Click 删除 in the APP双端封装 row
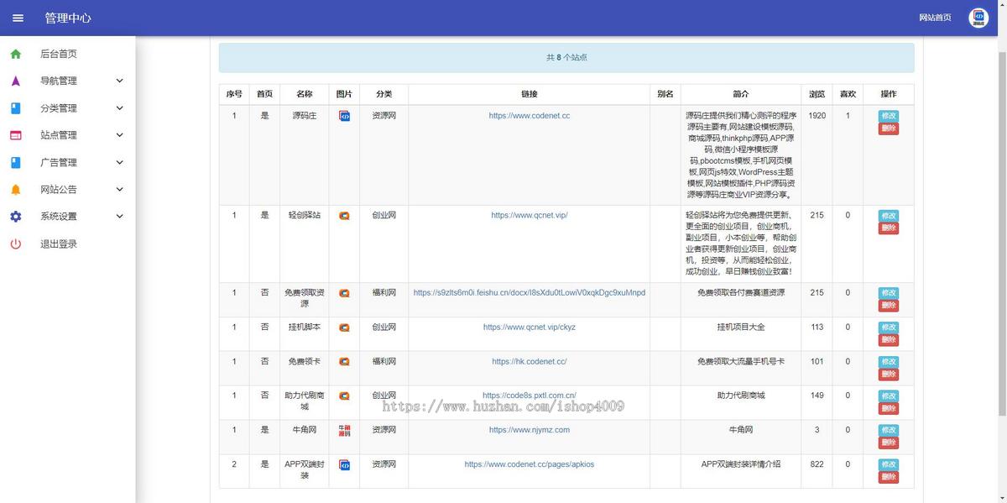 [889, 478]
